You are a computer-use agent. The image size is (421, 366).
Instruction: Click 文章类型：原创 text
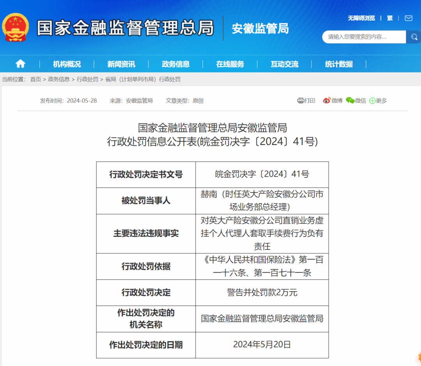coord(185,101)
